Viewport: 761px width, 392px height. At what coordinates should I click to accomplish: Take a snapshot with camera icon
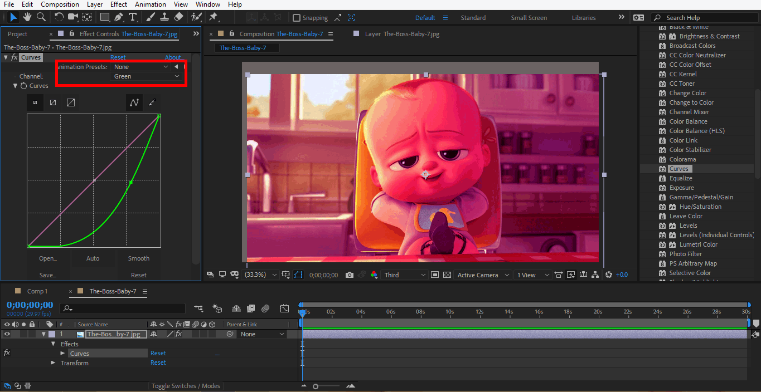click(x=350, y=275)
